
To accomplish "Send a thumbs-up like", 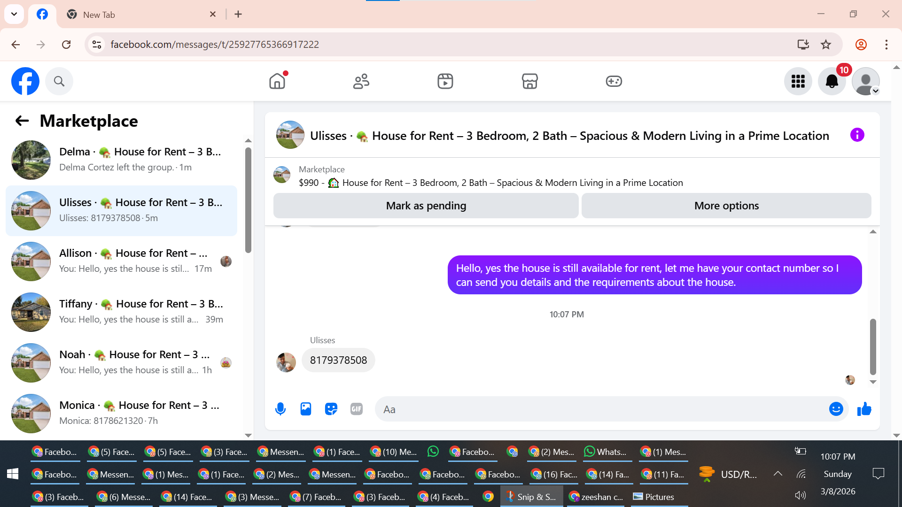I will coord(864,409).
